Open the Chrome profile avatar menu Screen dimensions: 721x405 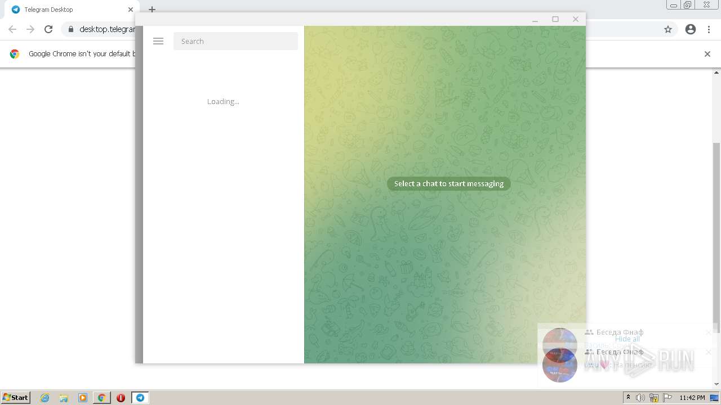tap(691, 29)
